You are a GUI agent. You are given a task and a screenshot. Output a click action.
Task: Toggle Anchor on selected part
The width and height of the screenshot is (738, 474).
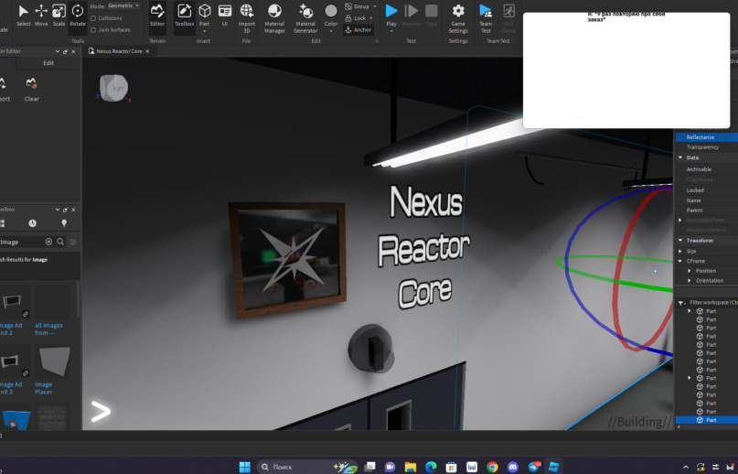click(358, 29)
